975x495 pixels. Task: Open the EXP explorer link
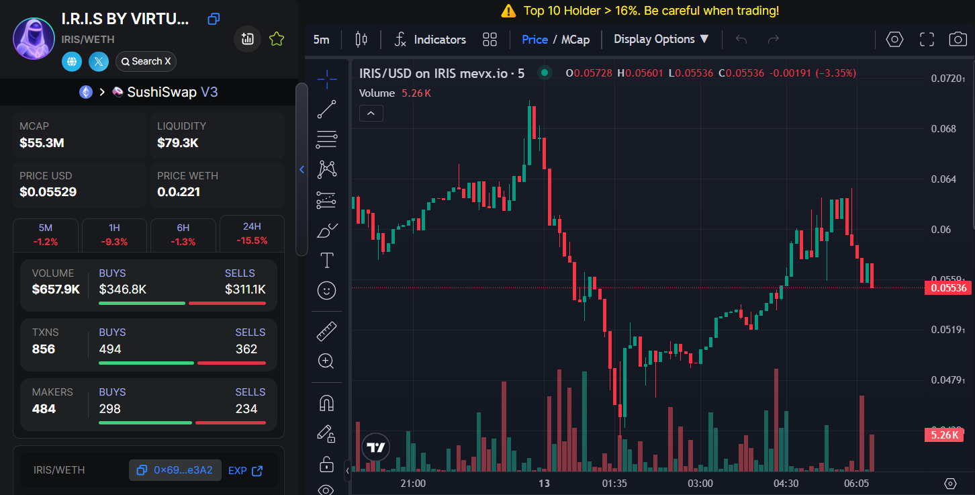(x=245, y=470)
